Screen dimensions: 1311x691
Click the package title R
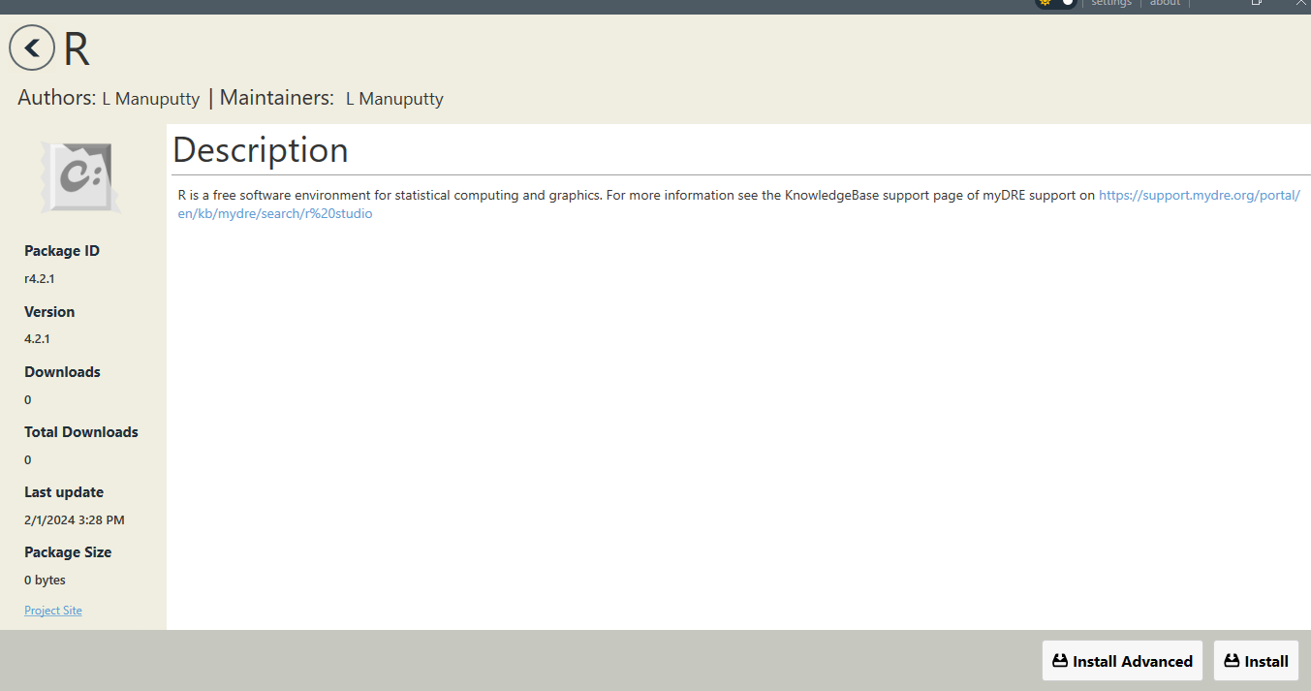pyautogui.click(x=77, y=49)
